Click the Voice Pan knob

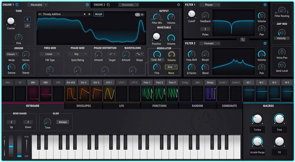point(282,52)
